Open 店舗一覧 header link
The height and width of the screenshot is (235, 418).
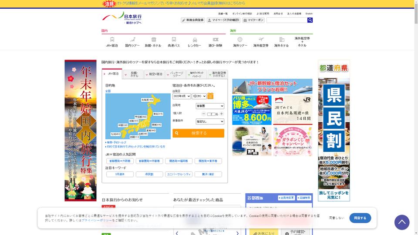(x=223, y=13)
